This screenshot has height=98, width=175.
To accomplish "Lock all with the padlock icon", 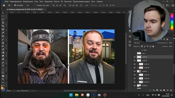I will click(153, 46).
